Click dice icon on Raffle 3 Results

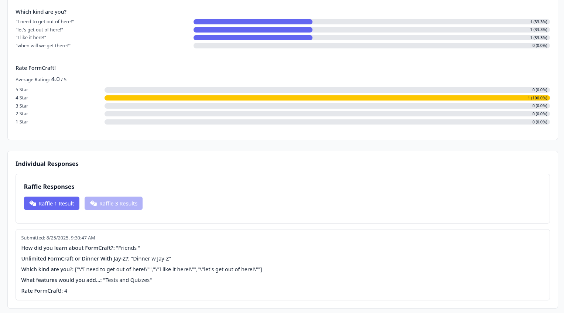point(93,203)
